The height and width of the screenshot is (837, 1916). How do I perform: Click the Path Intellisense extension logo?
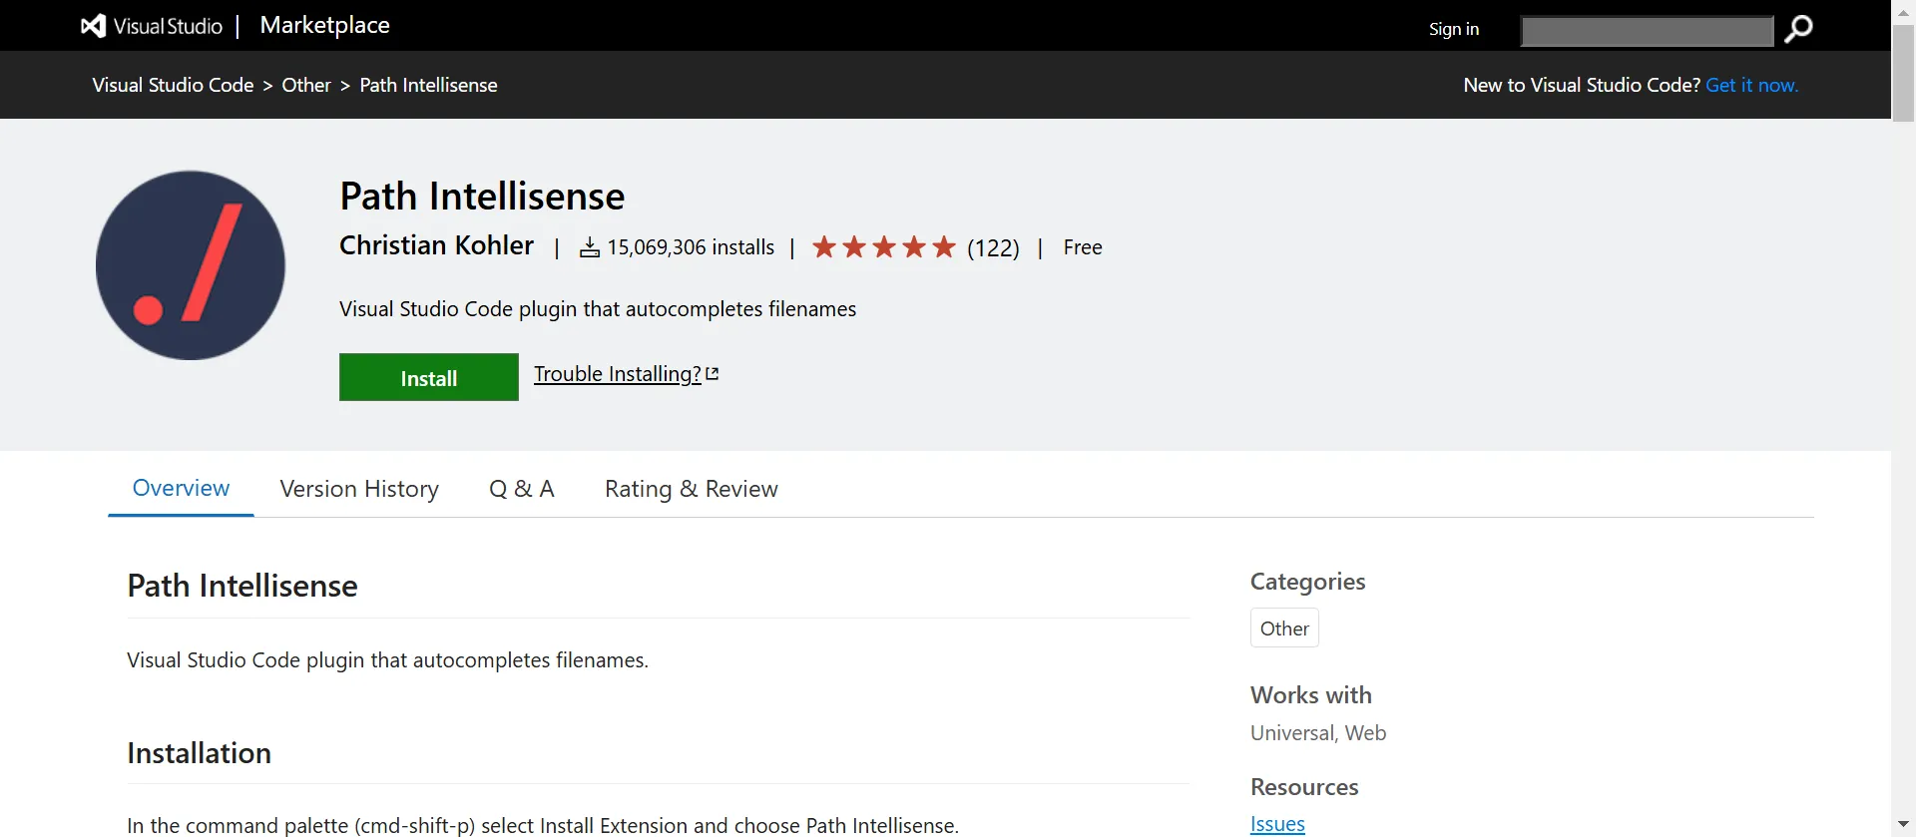point(191,265)
